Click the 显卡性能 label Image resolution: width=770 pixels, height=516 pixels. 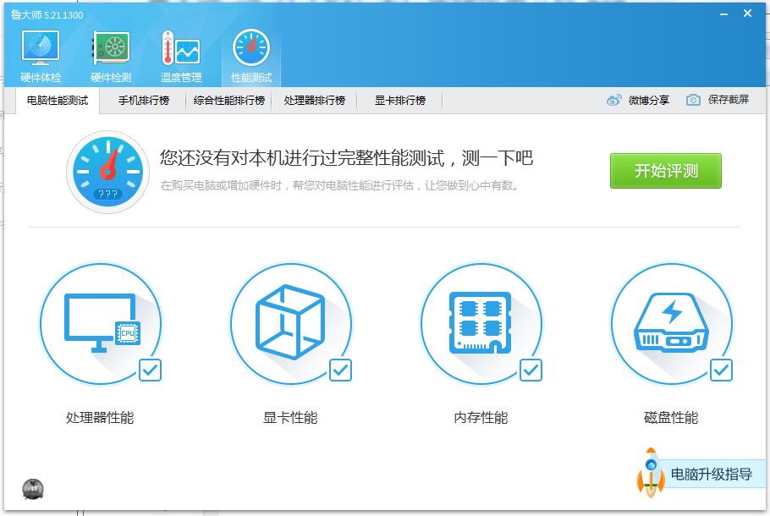click(291, 418)
